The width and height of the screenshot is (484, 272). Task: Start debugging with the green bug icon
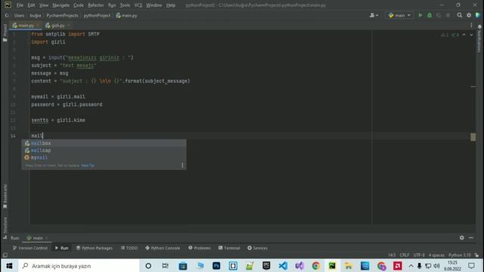coord(430,15)
